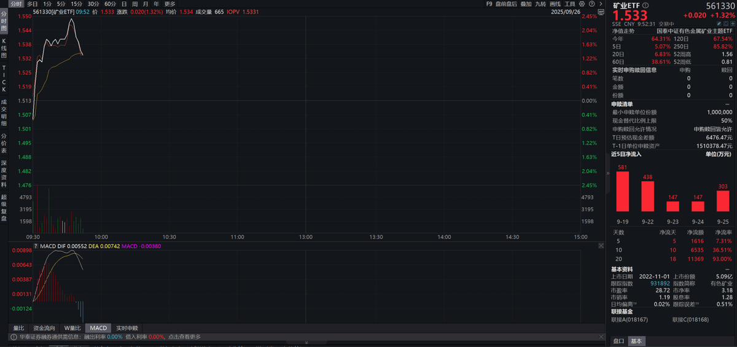Open the help question mark icon

[592, 4]
